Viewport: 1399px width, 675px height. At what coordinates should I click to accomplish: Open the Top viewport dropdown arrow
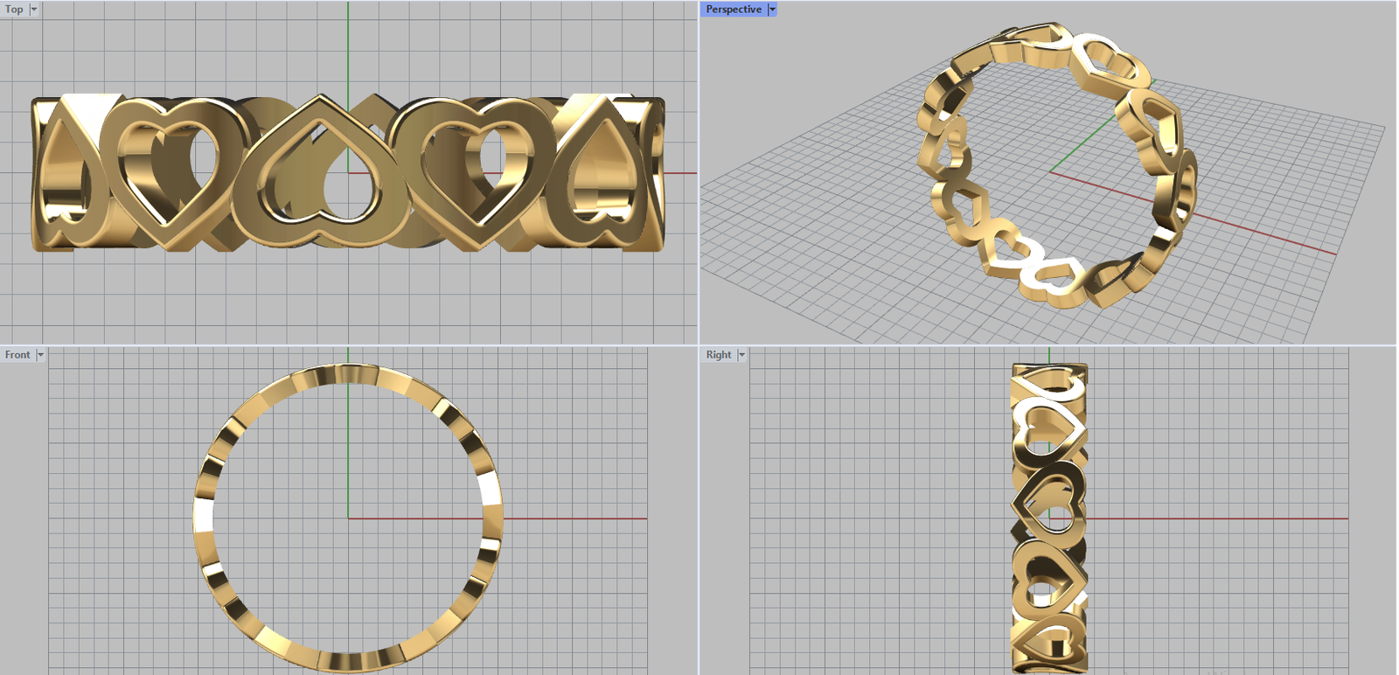pos(34,10)
